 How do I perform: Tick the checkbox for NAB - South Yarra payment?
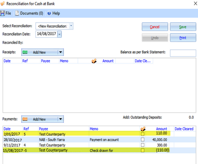(x=142, y=140)
